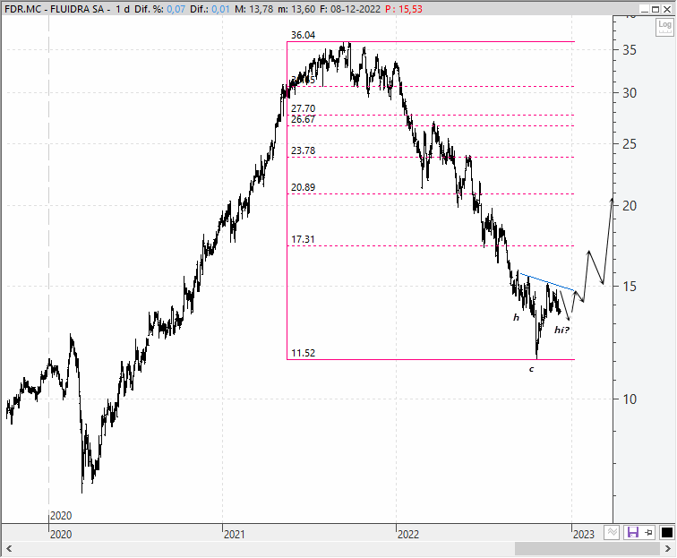677x558 pixels.
Task: Click the double-chevron expand icon
Action: [613, 533]
